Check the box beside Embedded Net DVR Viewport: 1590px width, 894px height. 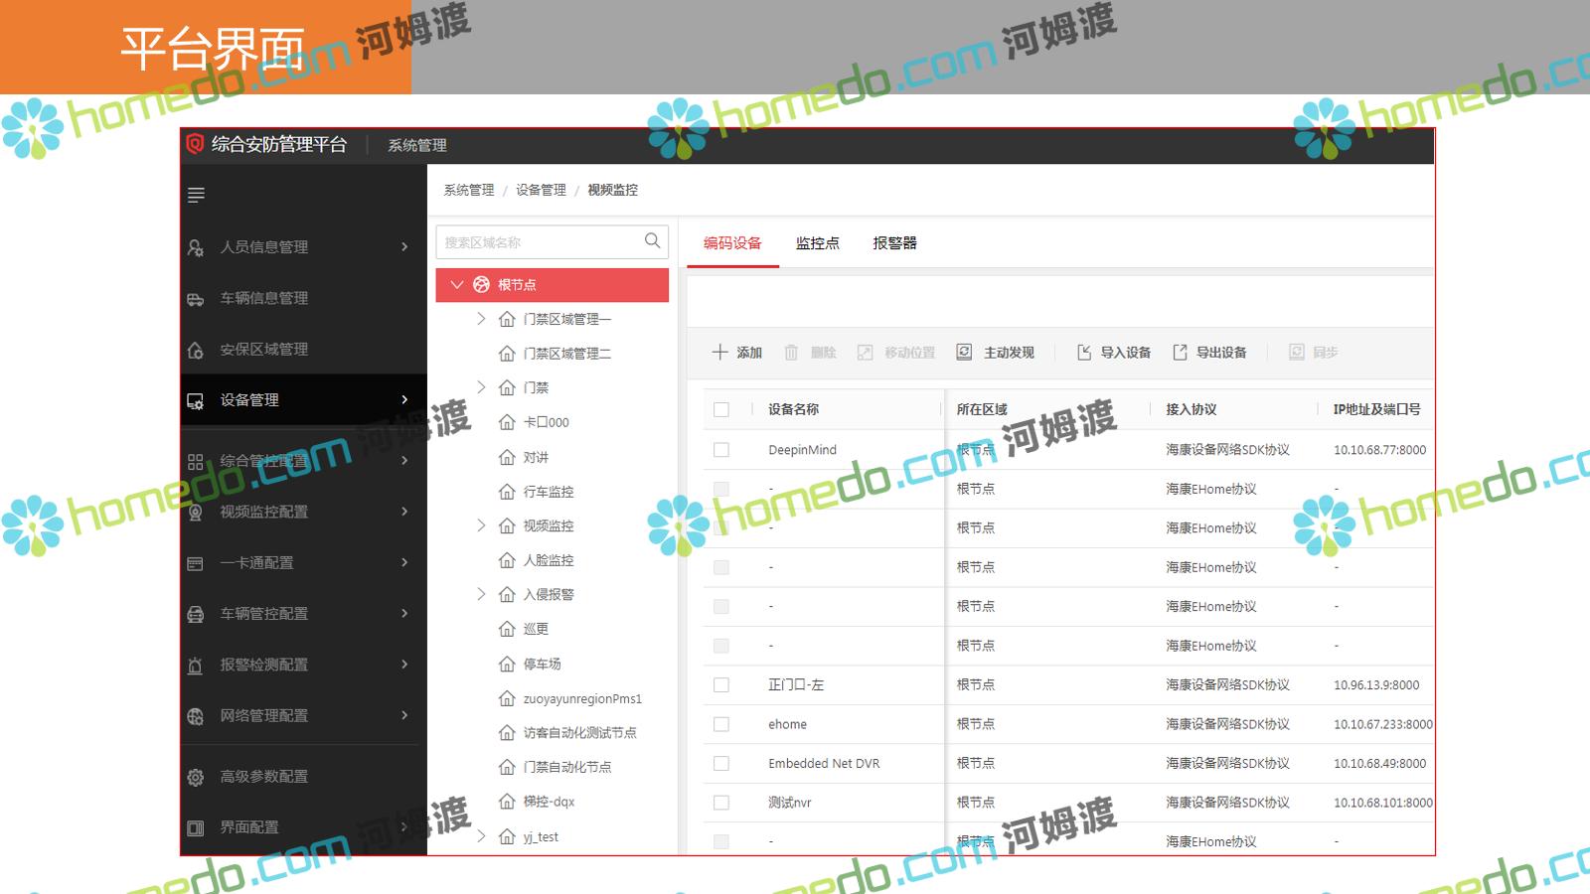pos(721,763)
